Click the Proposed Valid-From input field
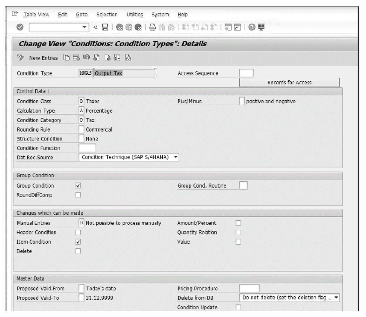The height and width of the screenshot is (317, 366). pyautogui.click(x=81, y=288)
